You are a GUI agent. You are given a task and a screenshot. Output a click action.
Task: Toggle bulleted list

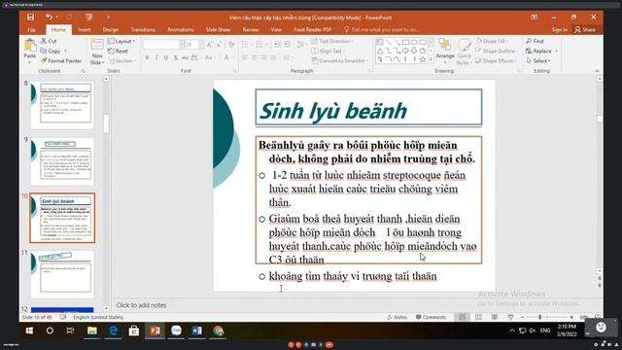[x=245, y=44]
